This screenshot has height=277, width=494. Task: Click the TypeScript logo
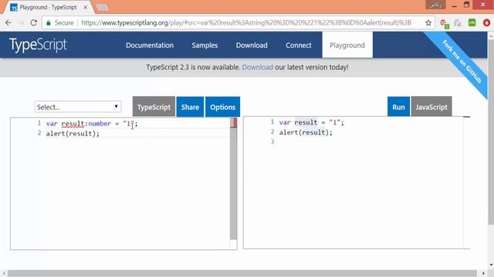point(38,45)
